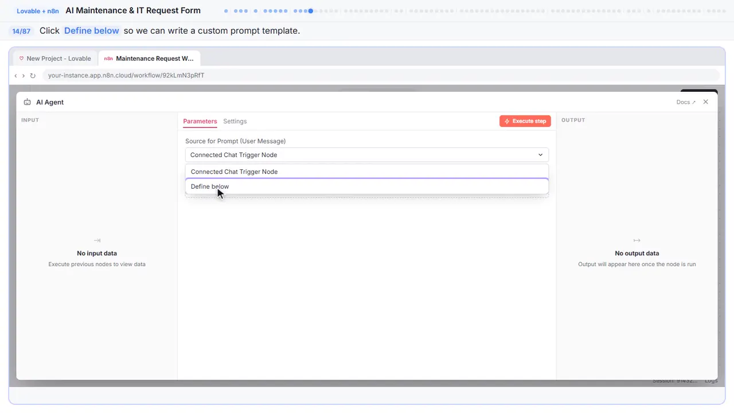Jump to the highlighted progress dot in header
The width and height of the screenshot is (734, 413).
(311, 11)
